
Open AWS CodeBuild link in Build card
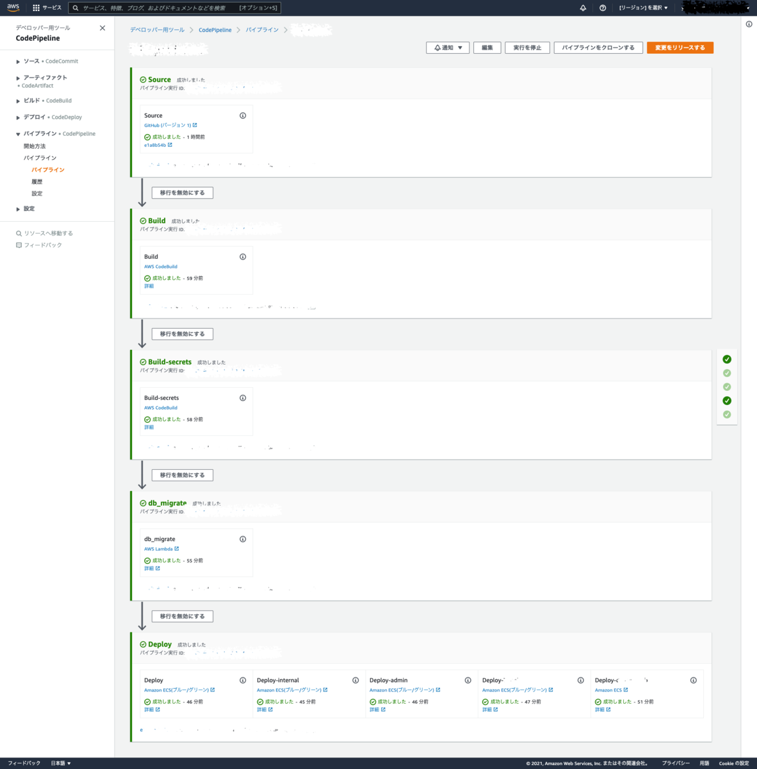point(161,267)
